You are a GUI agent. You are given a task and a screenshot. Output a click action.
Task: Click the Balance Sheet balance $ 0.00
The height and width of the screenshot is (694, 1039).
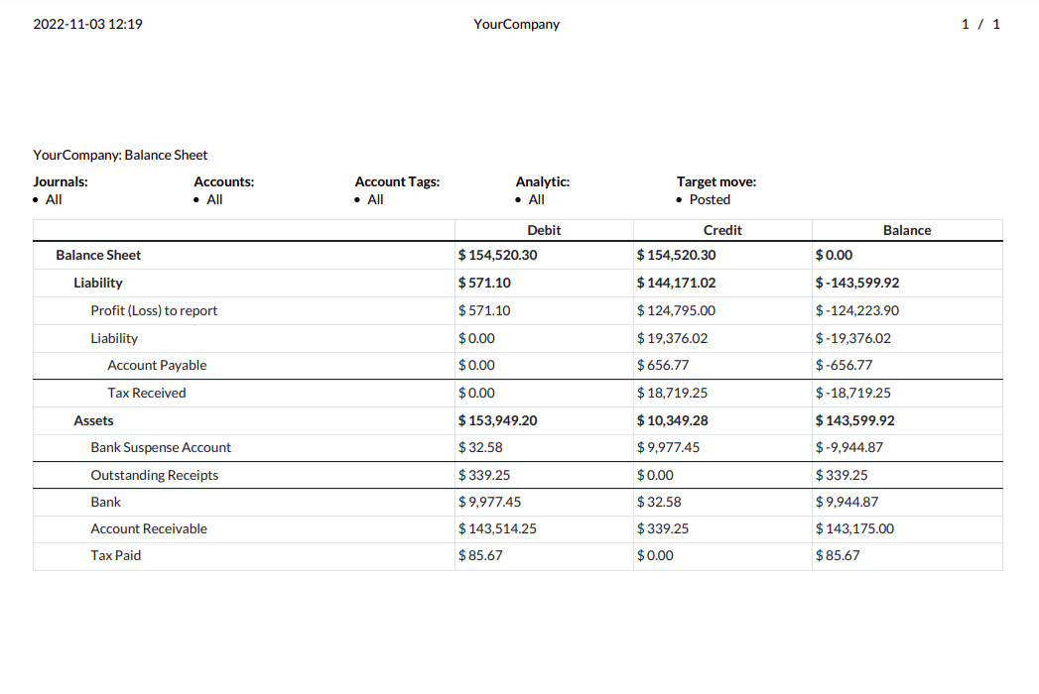(835, 255)
